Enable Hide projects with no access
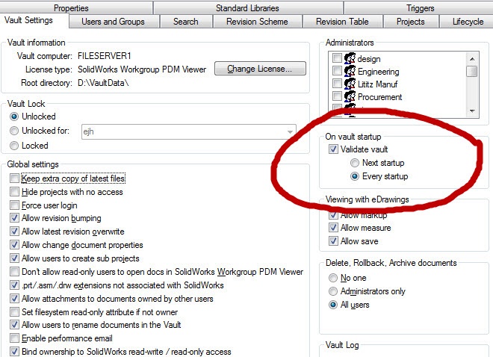Viewport: 493px width, 357px height. pyautogui.click(x=14, y=192)
